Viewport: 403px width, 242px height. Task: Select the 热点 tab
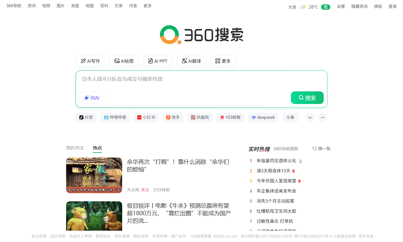click(97, 148)
